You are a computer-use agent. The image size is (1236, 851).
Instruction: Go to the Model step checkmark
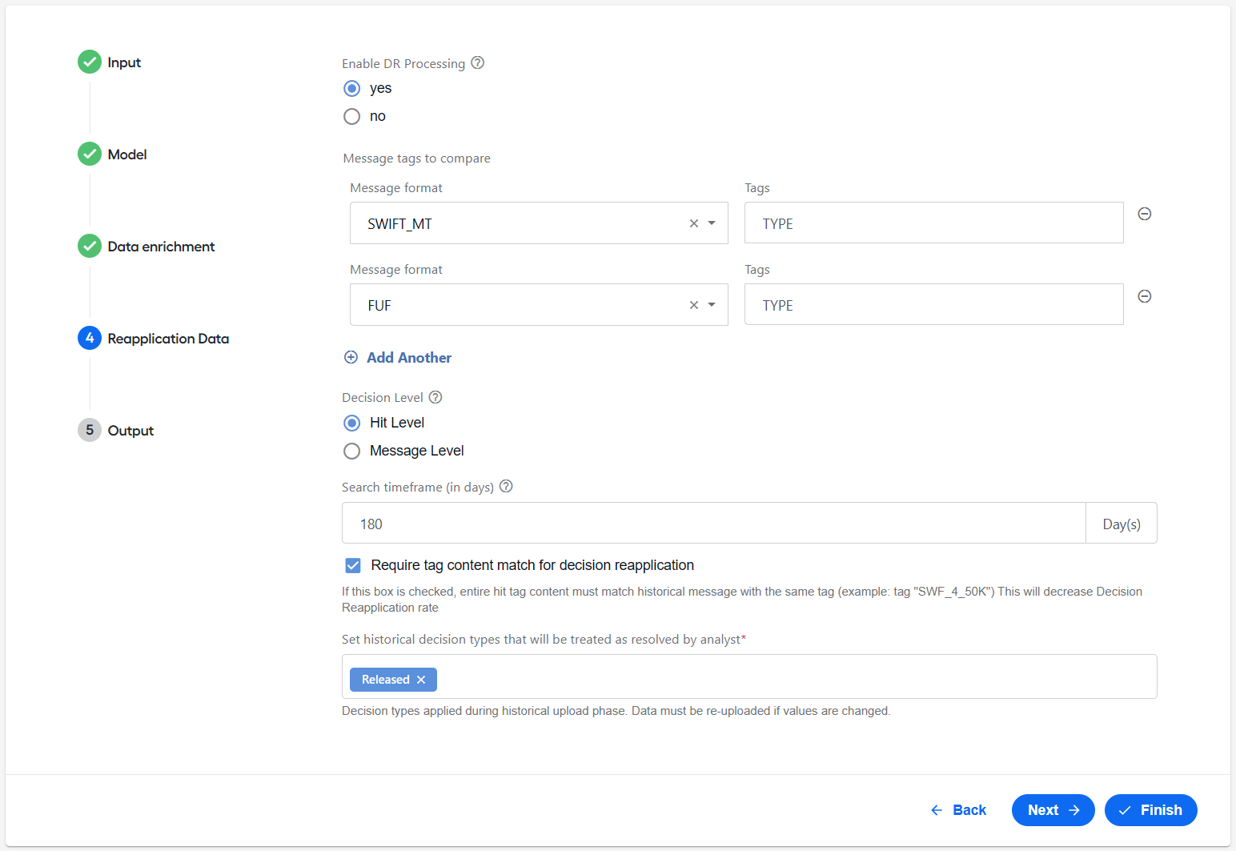click(90, 154)
